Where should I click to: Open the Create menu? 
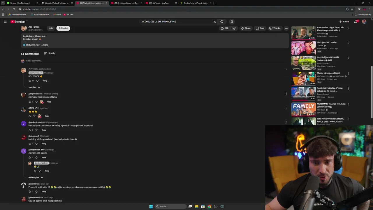click(344, 22)
